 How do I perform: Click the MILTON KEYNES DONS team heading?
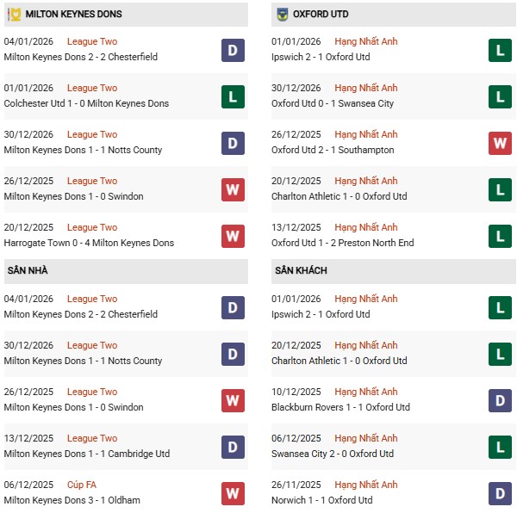click(74, 15)
